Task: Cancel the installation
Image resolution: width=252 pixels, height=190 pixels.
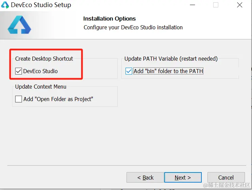Action: click(x=226, y=178)
